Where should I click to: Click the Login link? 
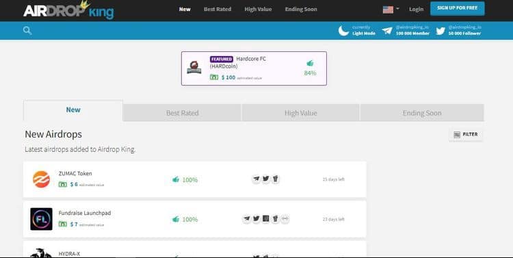(x=416, y=9)
